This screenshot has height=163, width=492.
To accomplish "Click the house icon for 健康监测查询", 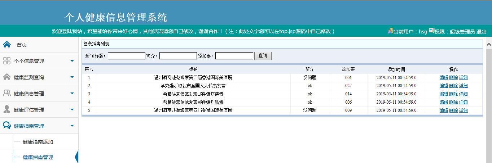I will (7, 77).
